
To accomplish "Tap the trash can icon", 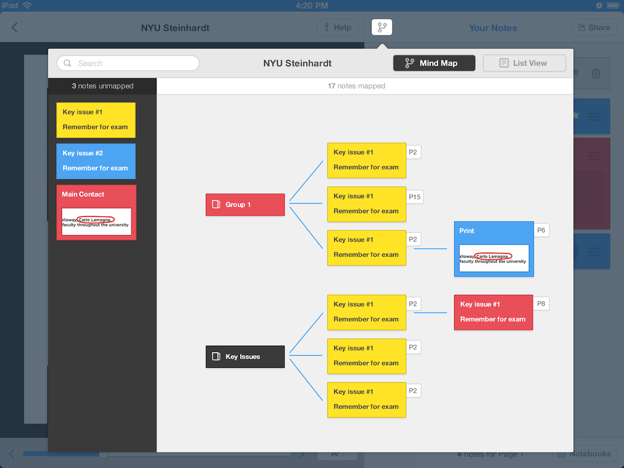I will click(596, 73).
